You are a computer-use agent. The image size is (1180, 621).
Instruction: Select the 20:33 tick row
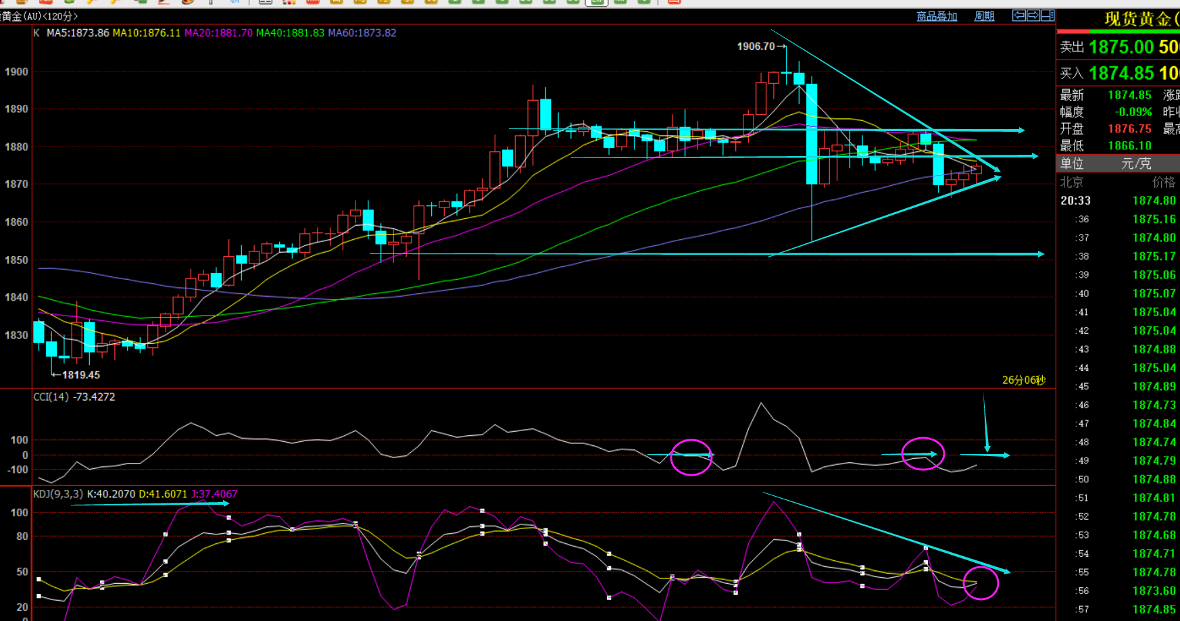click(x=1118, y=201)
